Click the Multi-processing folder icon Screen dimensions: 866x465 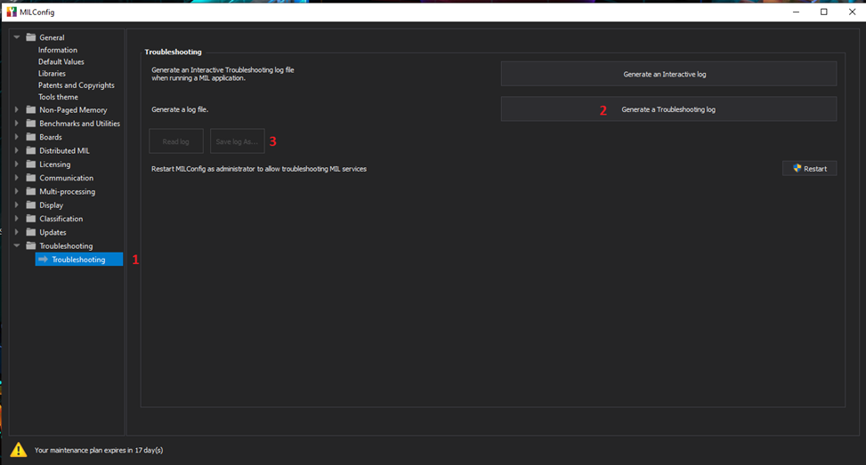point(31,191)
